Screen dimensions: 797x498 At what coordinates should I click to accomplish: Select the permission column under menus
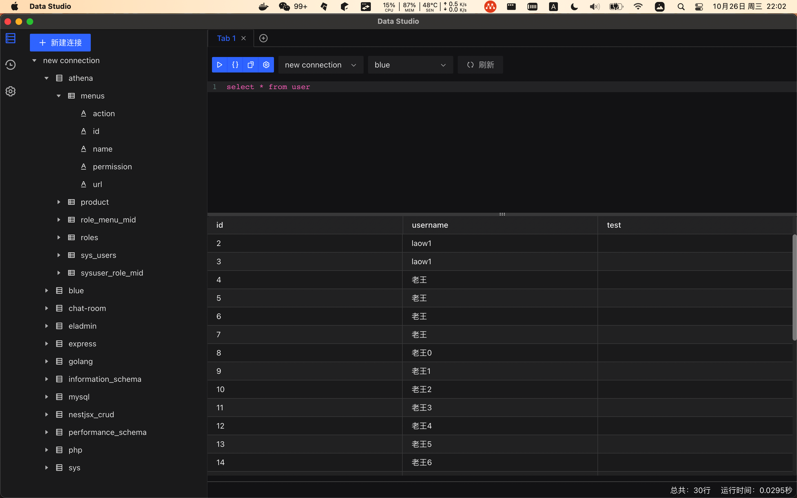112,166
